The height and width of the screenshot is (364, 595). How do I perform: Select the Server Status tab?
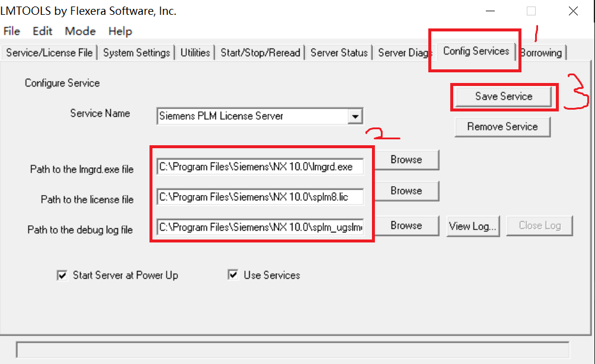tap(339, 53)
